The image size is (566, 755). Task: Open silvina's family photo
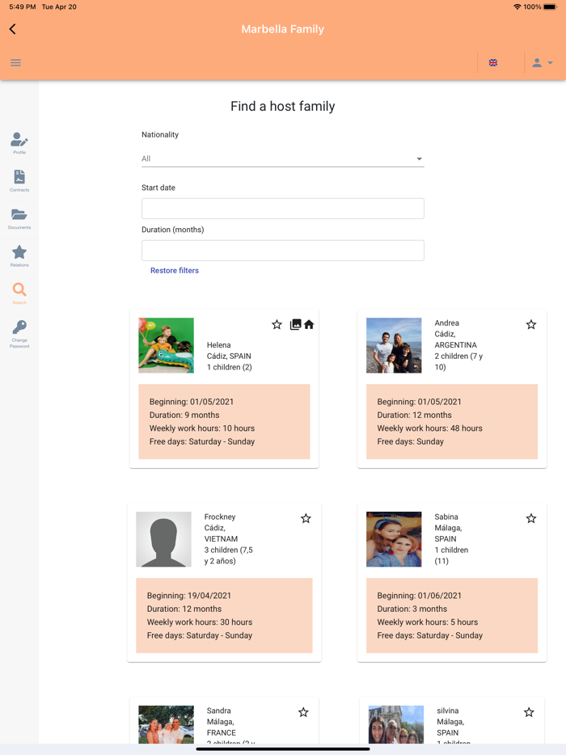click(x=396, y=724)
